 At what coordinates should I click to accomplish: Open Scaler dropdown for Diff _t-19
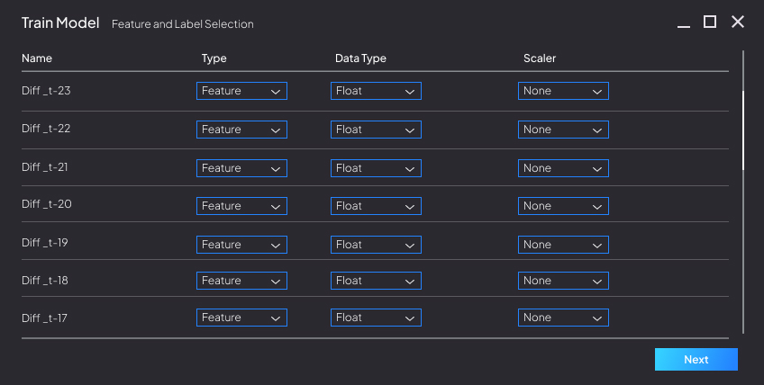click(563, 245)
